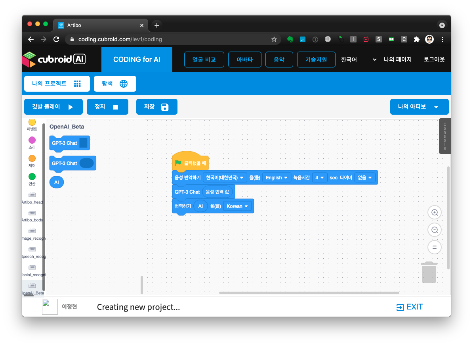
Task: Open the Artibo_head block category
Action: (32, 198)
